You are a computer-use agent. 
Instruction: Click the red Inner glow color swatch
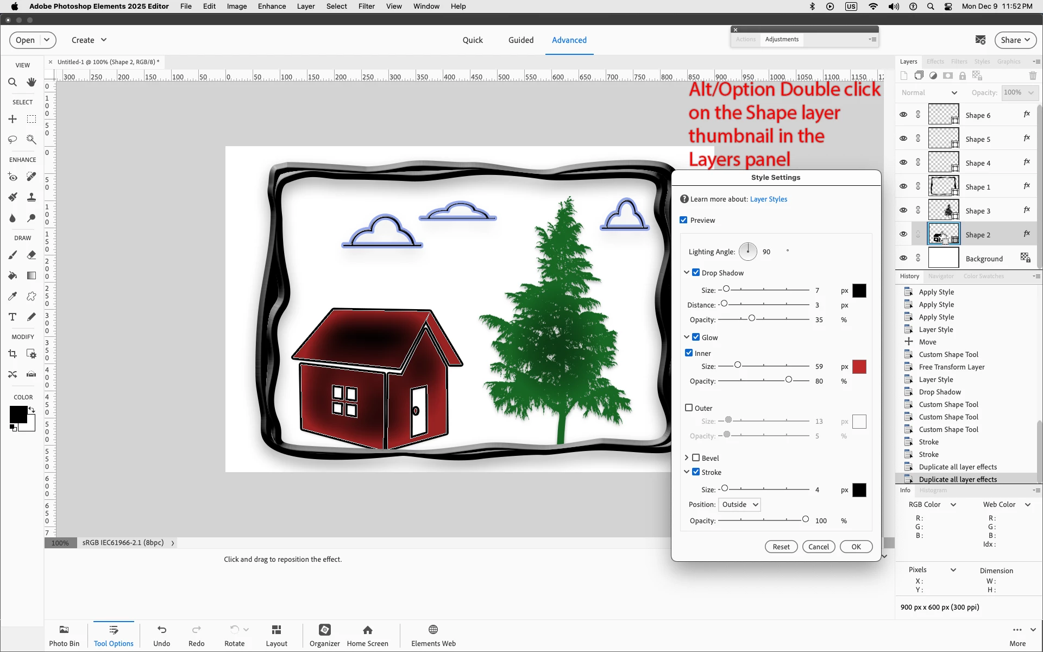pyautogui.click(x=859, y=367)
